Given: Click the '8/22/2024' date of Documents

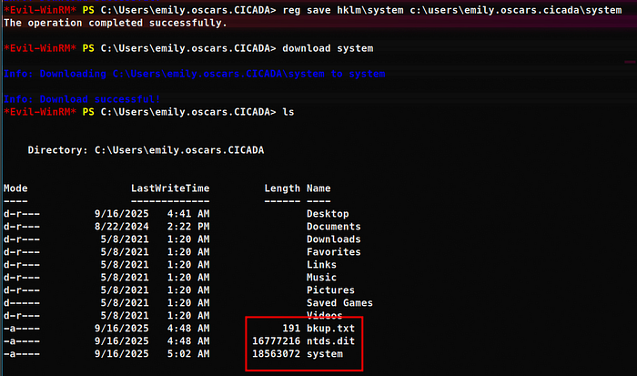Looking at the screenshot, I should pos(121,227).
